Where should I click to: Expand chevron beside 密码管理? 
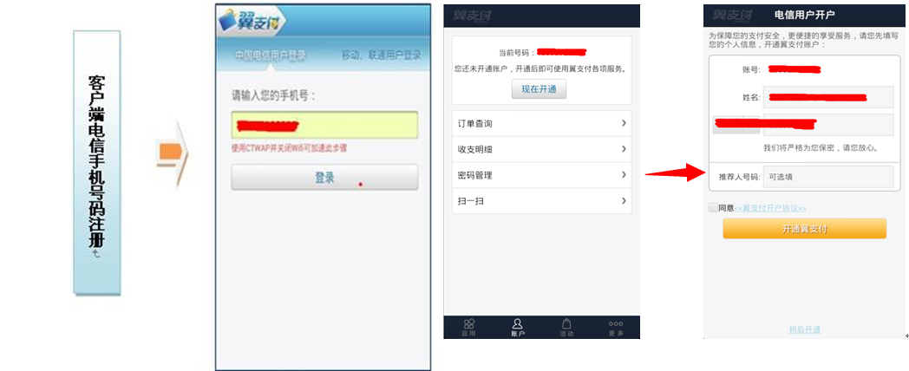click(x=624, y=174)
